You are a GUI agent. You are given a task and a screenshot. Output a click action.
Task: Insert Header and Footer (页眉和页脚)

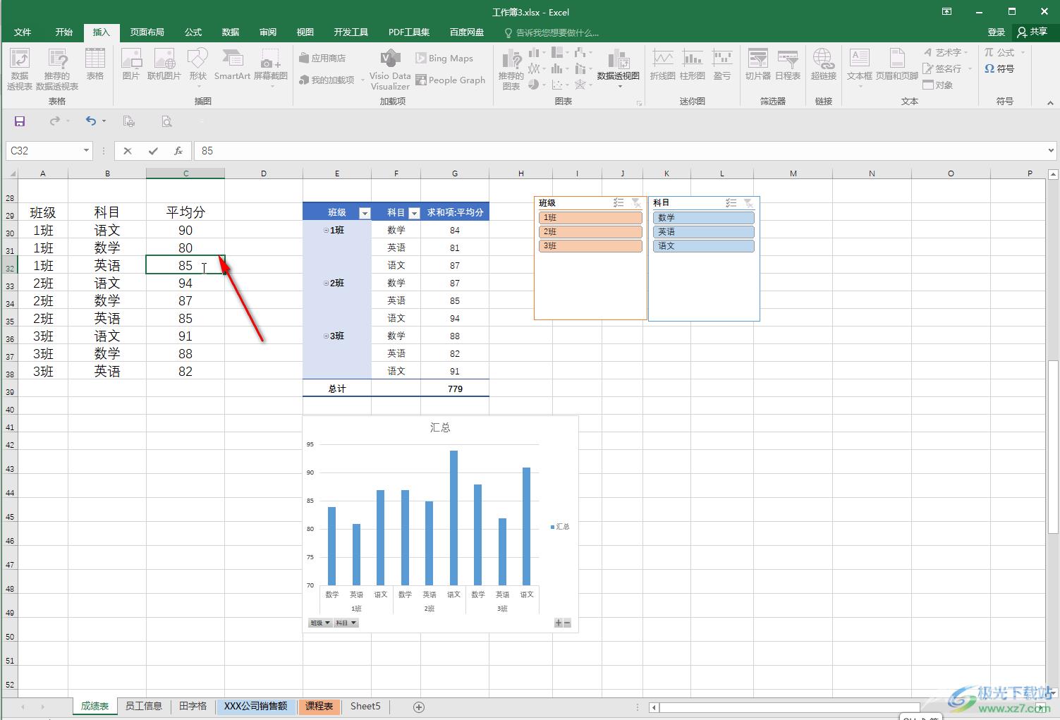coord(897,65)
